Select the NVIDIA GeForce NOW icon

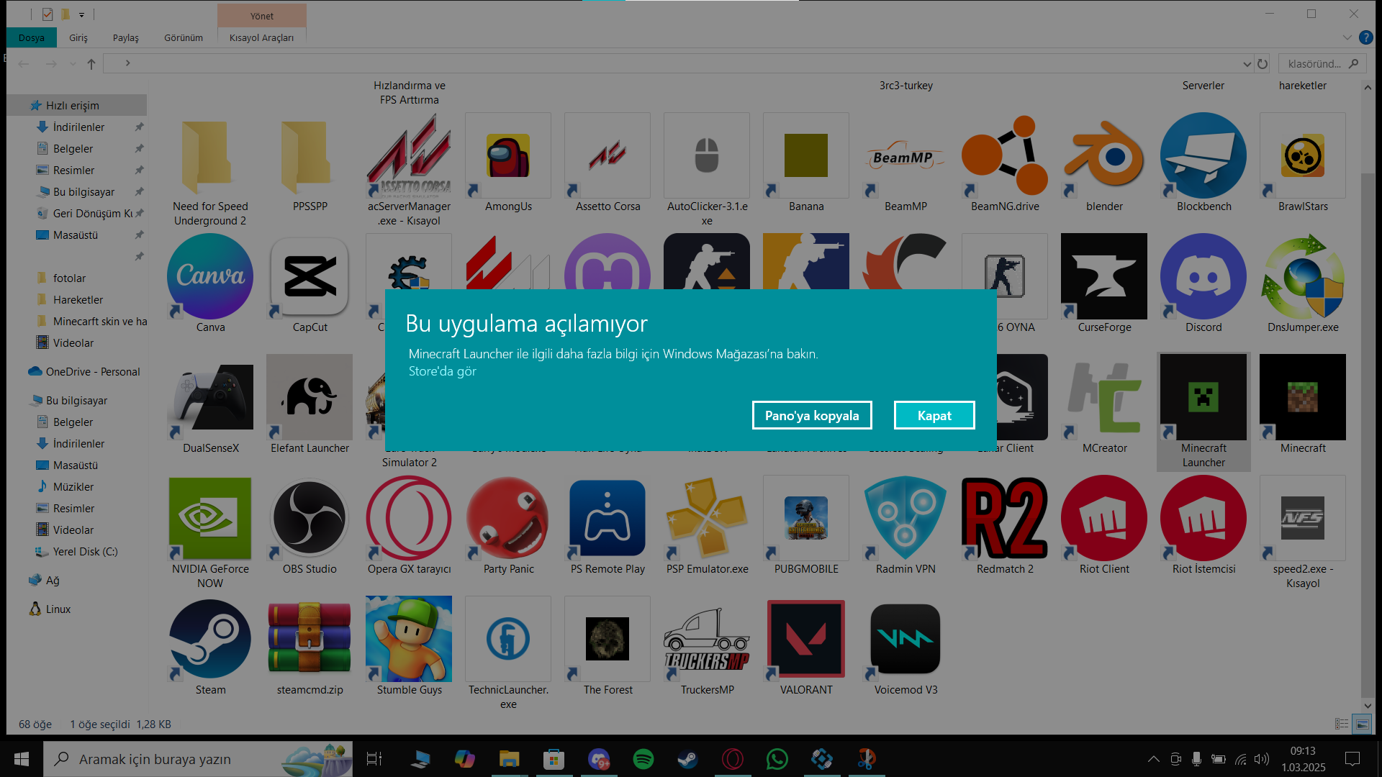tap(210, 519)
